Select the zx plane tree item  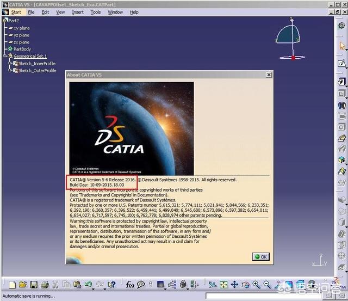(22, 42)
